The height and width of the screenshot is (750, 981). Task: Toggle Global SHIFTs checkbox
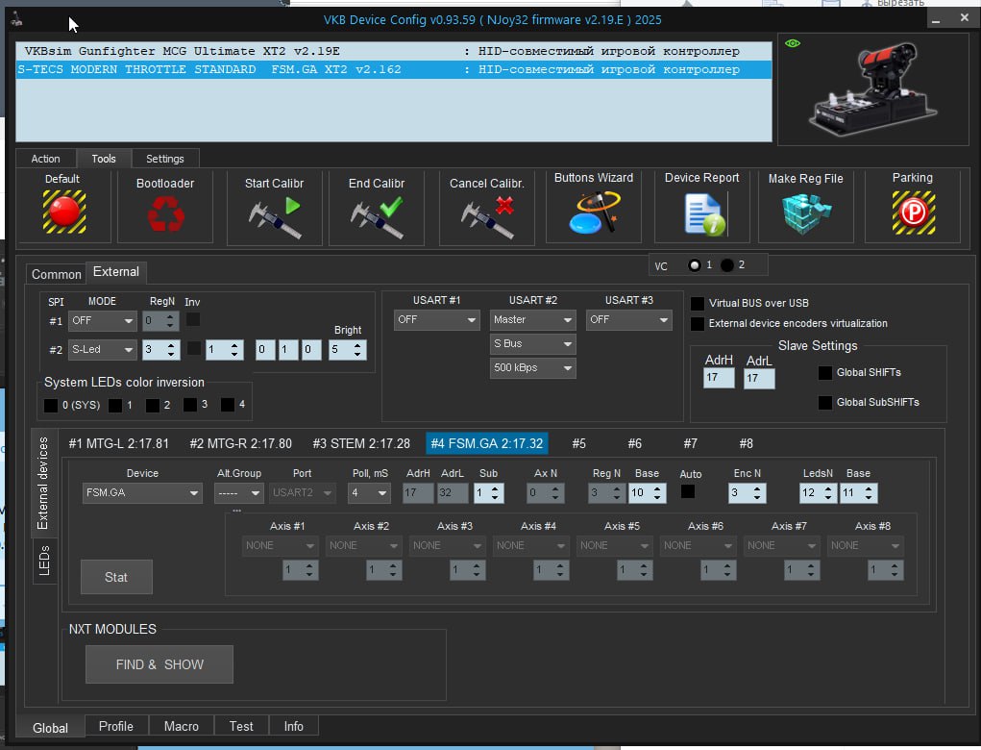tap(824, 373)
